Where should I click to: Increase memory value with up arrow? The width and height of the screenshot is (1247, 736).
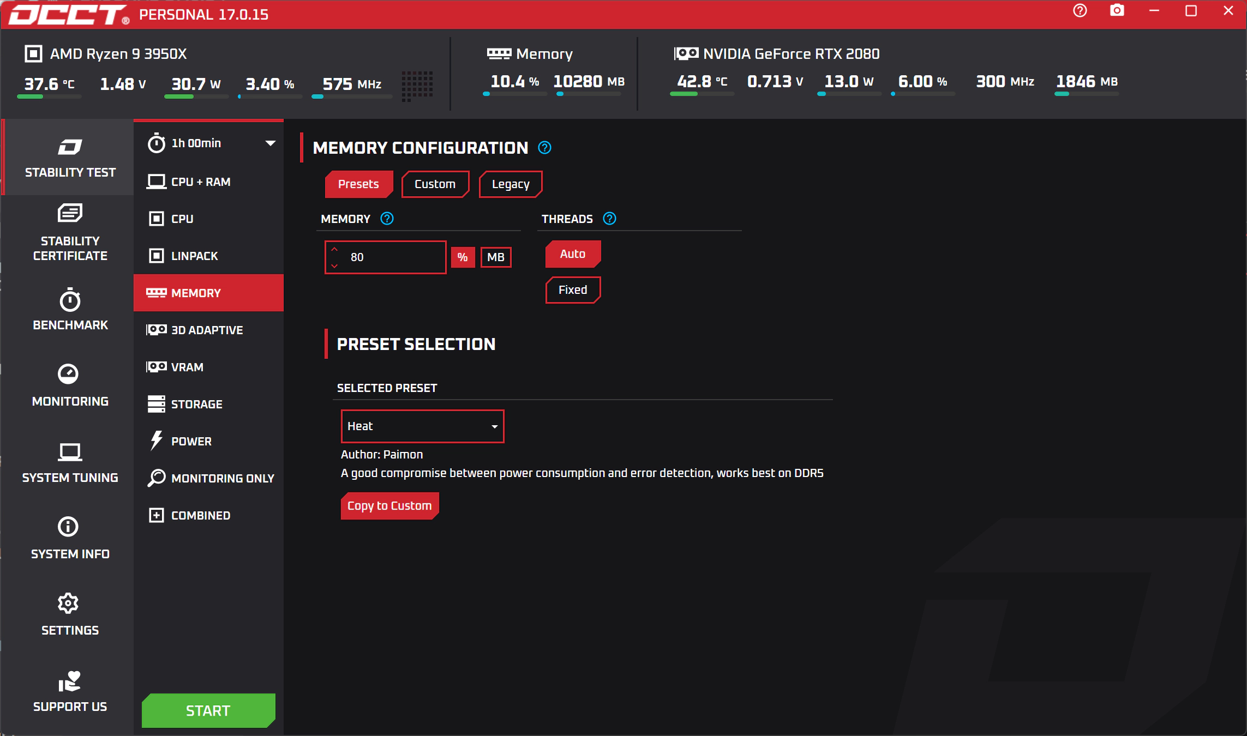[x=334, y=249]
